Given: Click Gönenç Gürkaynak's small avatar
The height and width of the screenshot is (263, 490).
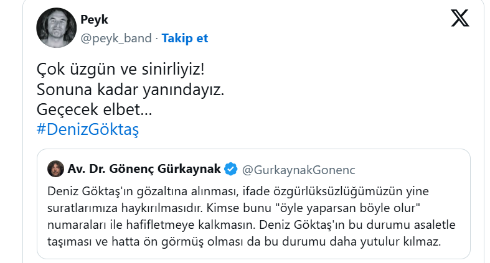Looking at the screenshot, I should (x=55, y=168).
